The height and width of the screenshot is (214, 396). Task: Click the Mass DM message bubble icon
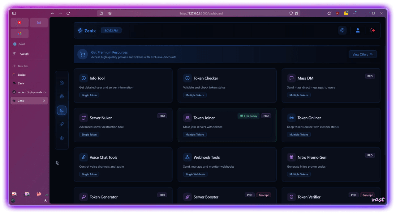(291, 78)
